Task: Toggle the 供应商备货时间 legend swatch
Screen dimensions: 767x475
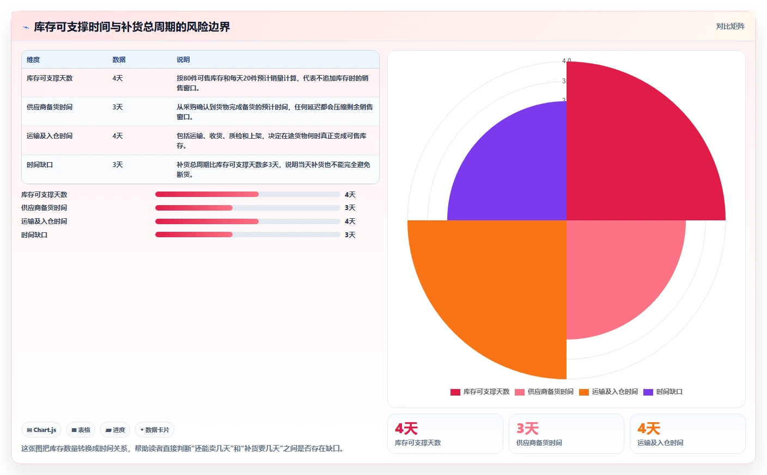Action: pos(520,392)
